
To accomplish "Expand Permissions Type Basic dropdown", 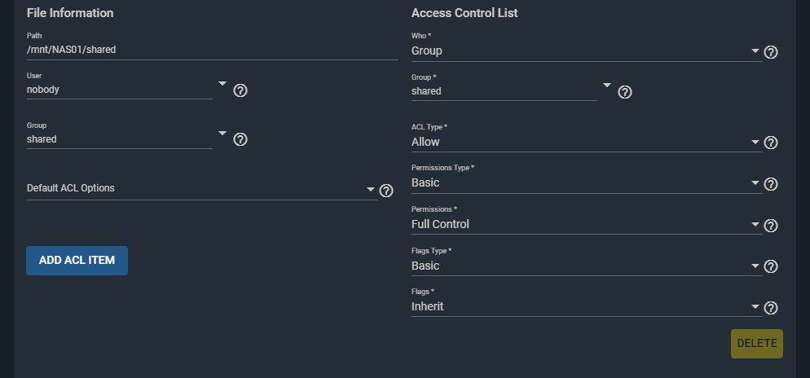I will [x=587, y=183].
